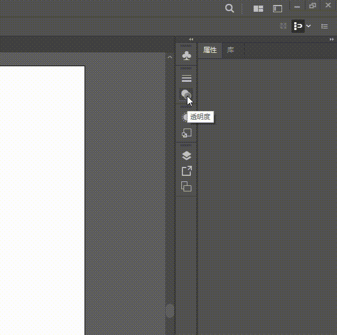Click the white artboard canvas
Image resolution: width=337 pixels, height=335 pixels.
coord(42,200)
